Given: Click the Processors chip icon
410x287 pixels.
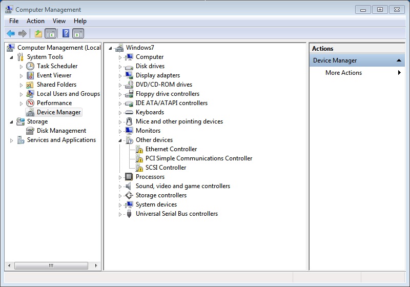Looking at the screenshot, I should click(x=129, y=177).
